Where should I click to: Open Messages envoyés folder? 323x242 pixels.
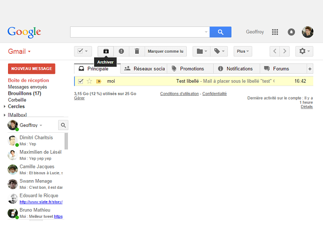(x=27, y=87)
